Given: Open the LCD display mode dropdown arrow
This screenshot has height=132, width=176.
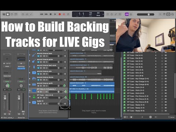Looking at the screenshot, I should pos(103,14).
